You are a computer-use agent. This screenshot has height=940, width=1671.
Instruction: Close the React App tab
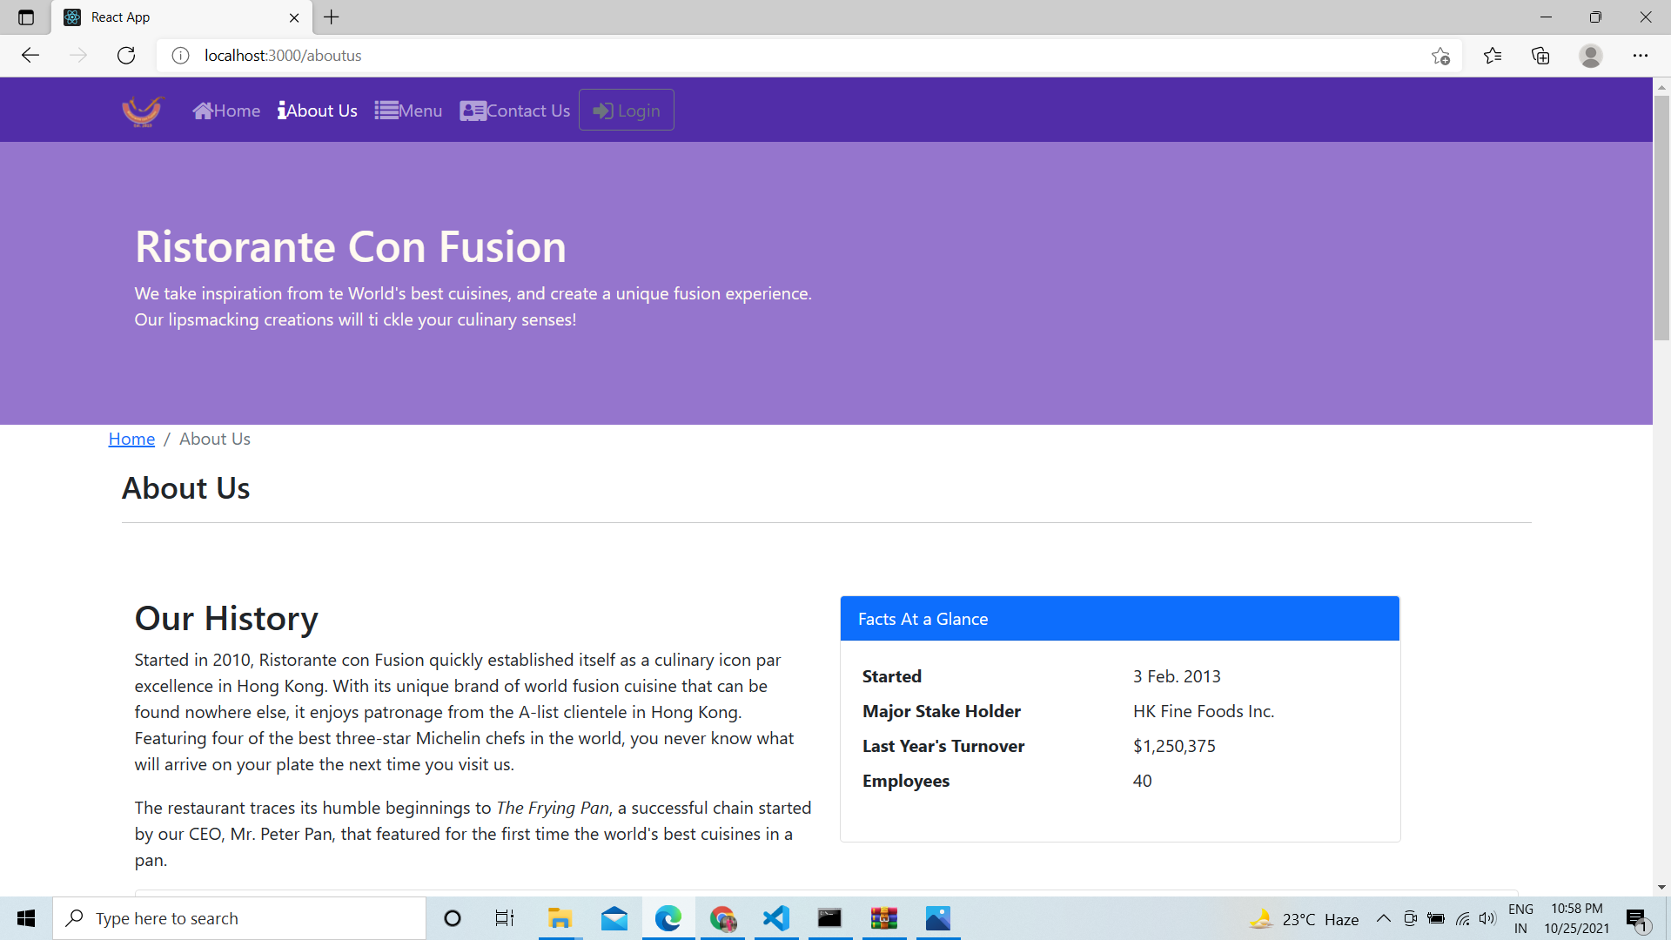tap(294, 17)
